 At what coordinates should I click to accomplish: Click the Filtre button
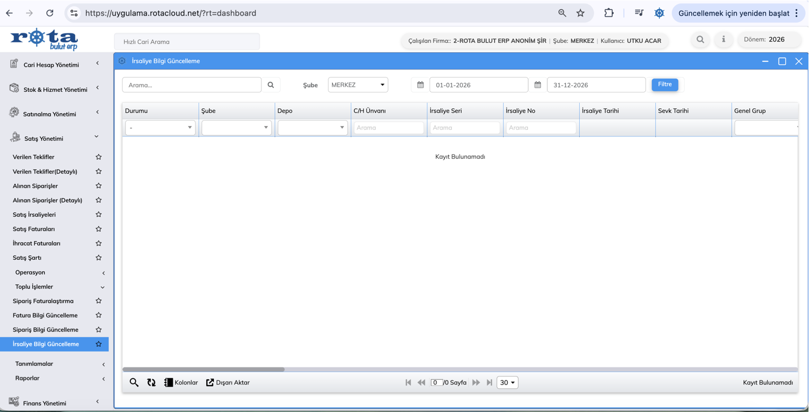click(x=664, y=85)
